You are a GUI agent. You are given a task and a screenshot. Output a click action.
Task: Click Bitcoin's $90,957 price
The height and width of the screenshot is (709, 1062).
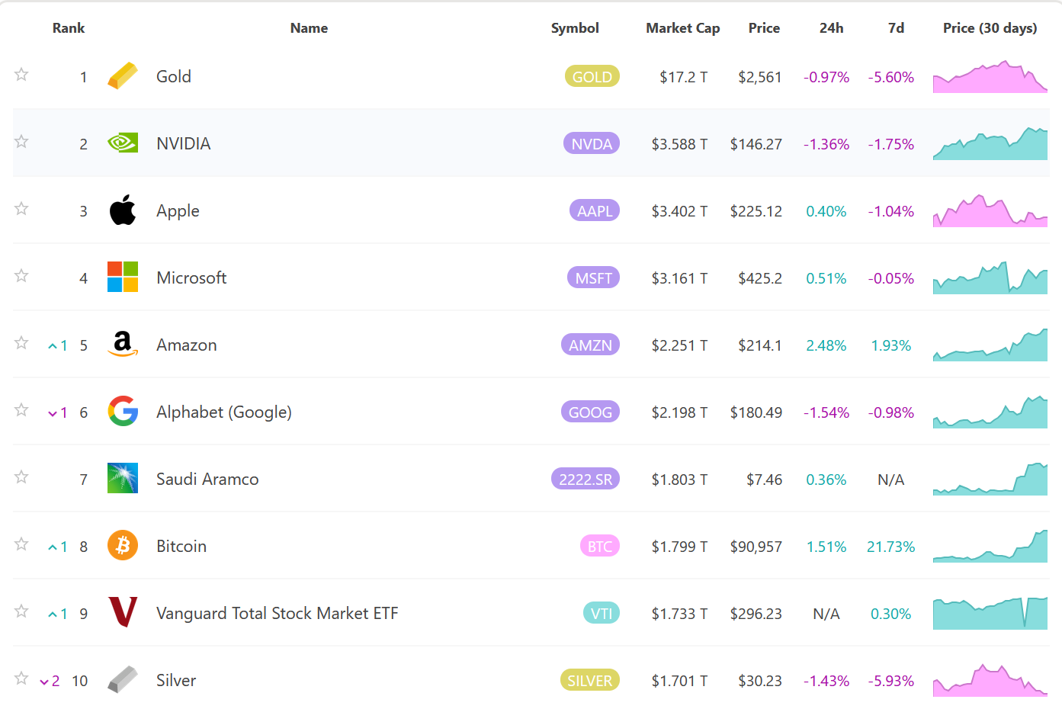(x=756, y=547)
